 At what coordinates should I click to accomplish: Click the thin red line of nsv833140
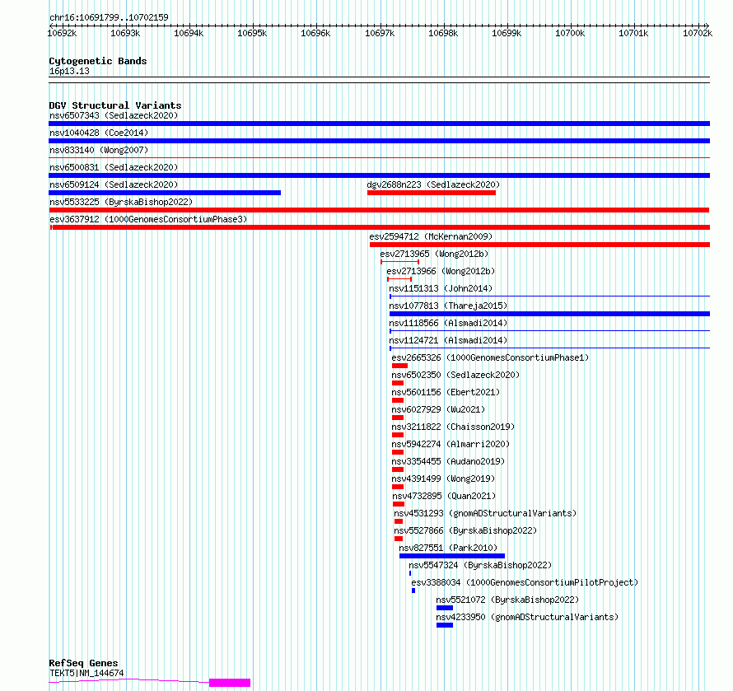click(x=379, y=158)
